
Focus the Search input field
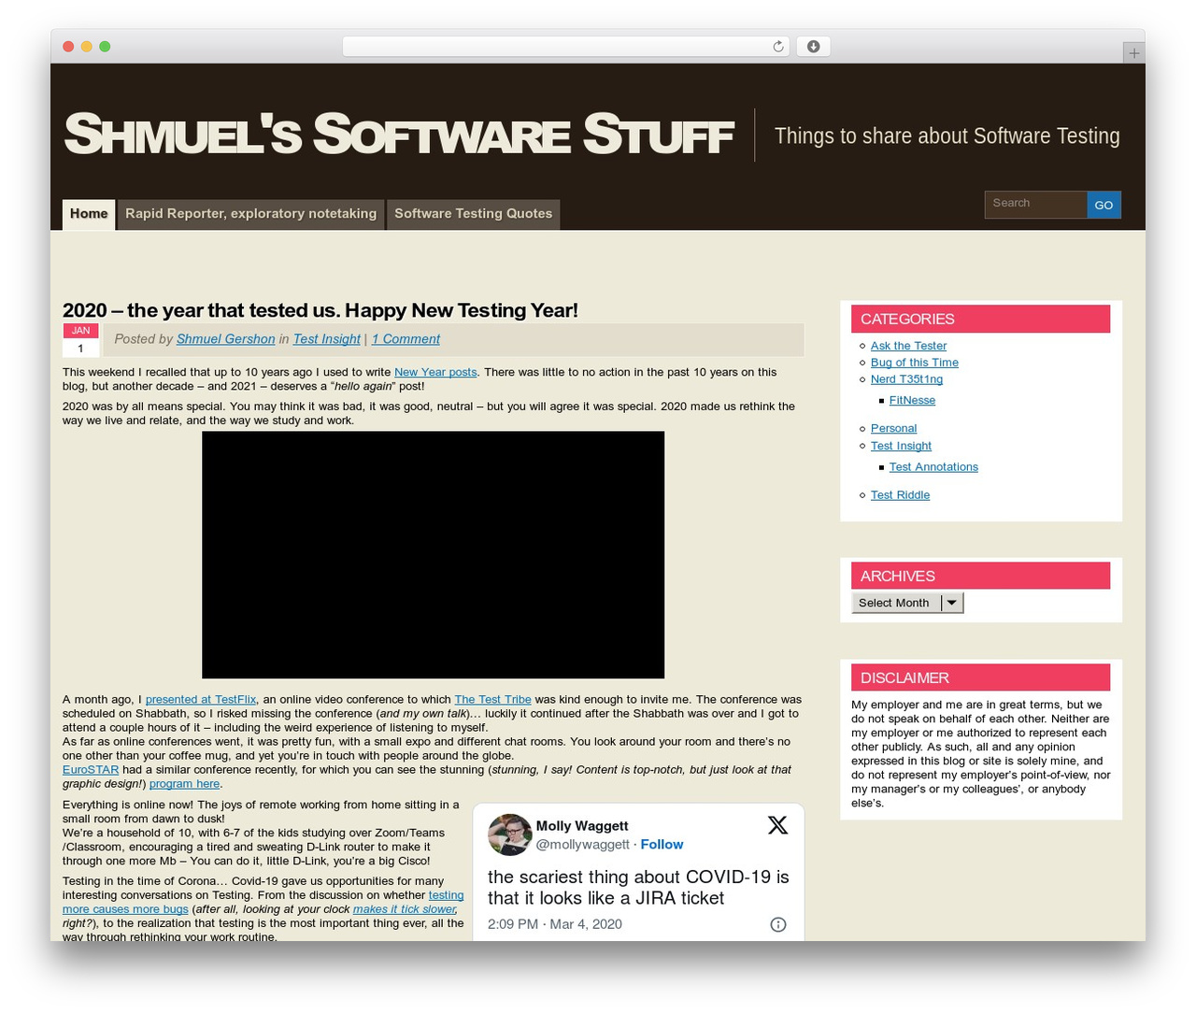[x=1035, y=204]
